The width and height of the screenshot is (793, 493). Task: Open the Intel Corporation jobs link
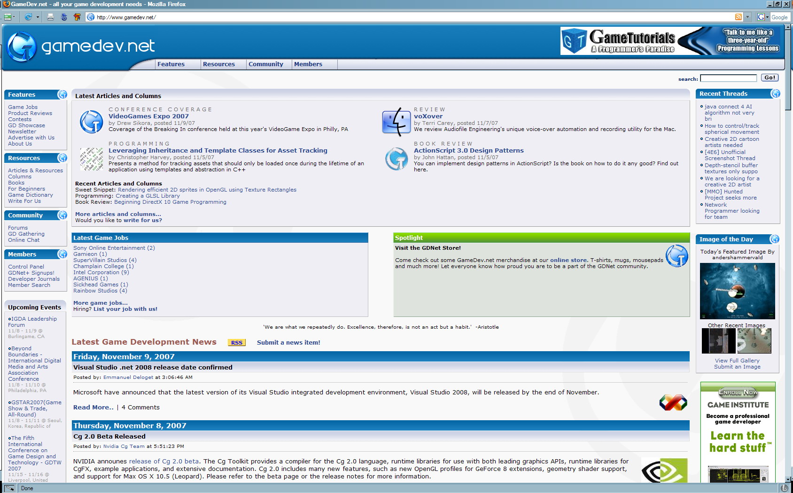point(101,272)
